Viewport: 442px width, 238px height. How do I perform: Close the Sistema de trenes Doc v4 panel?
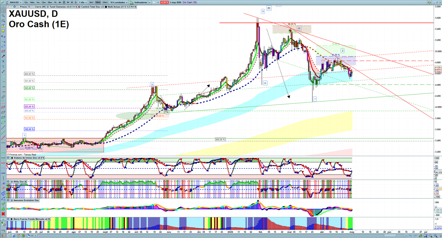tap(8, 158)
